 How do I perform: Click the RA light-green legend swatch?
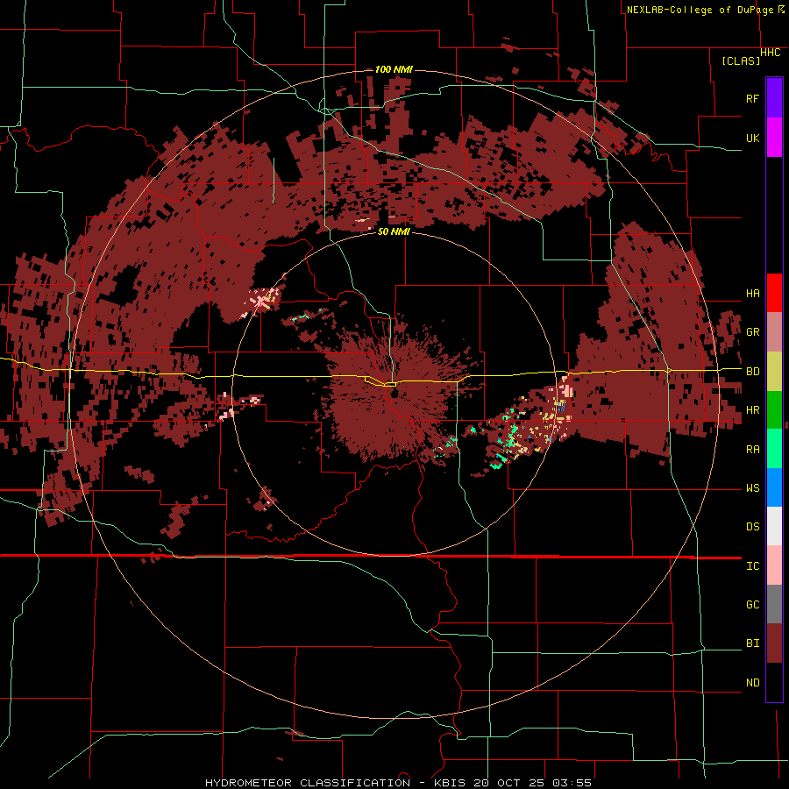(774, 449)
